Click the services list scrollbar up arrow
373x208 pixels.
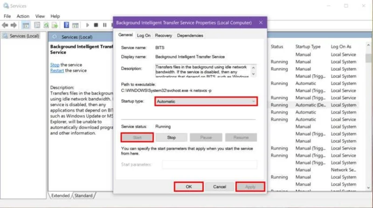point(368,45)
